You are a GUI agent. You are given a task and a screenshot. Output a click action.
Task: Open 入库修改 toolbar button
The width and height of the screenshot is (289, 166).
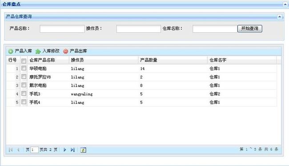pyautogui.click(x=48, y=51)
